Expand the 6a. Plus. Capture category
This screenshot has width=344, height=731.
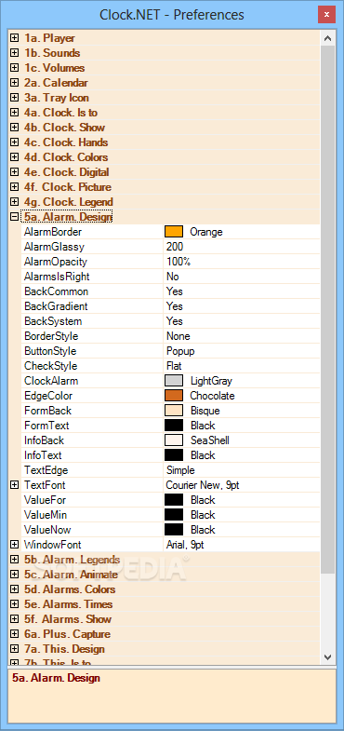point(15,634)
